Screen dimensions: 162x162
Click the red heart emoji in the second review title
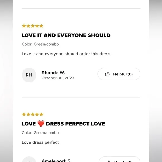(41, 123)
